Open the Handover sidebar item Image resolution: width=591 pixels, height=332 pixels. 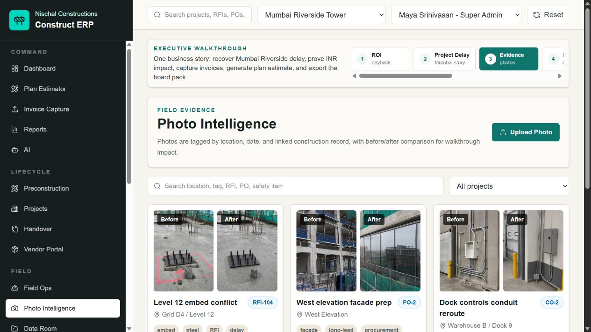coord(63,229)
